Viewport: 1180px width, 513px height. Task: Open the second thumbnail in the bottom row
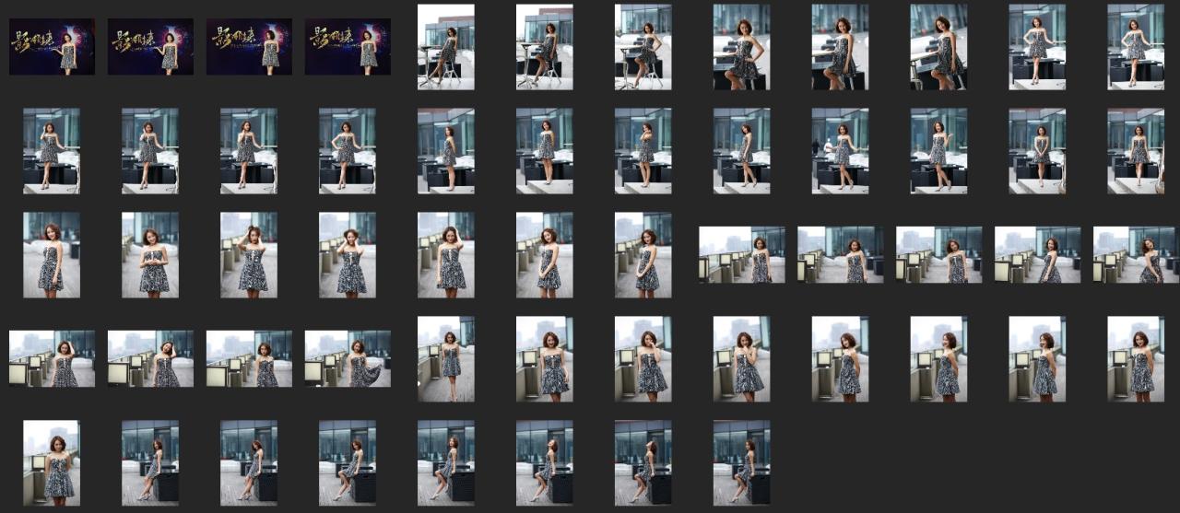coord(150,463)
